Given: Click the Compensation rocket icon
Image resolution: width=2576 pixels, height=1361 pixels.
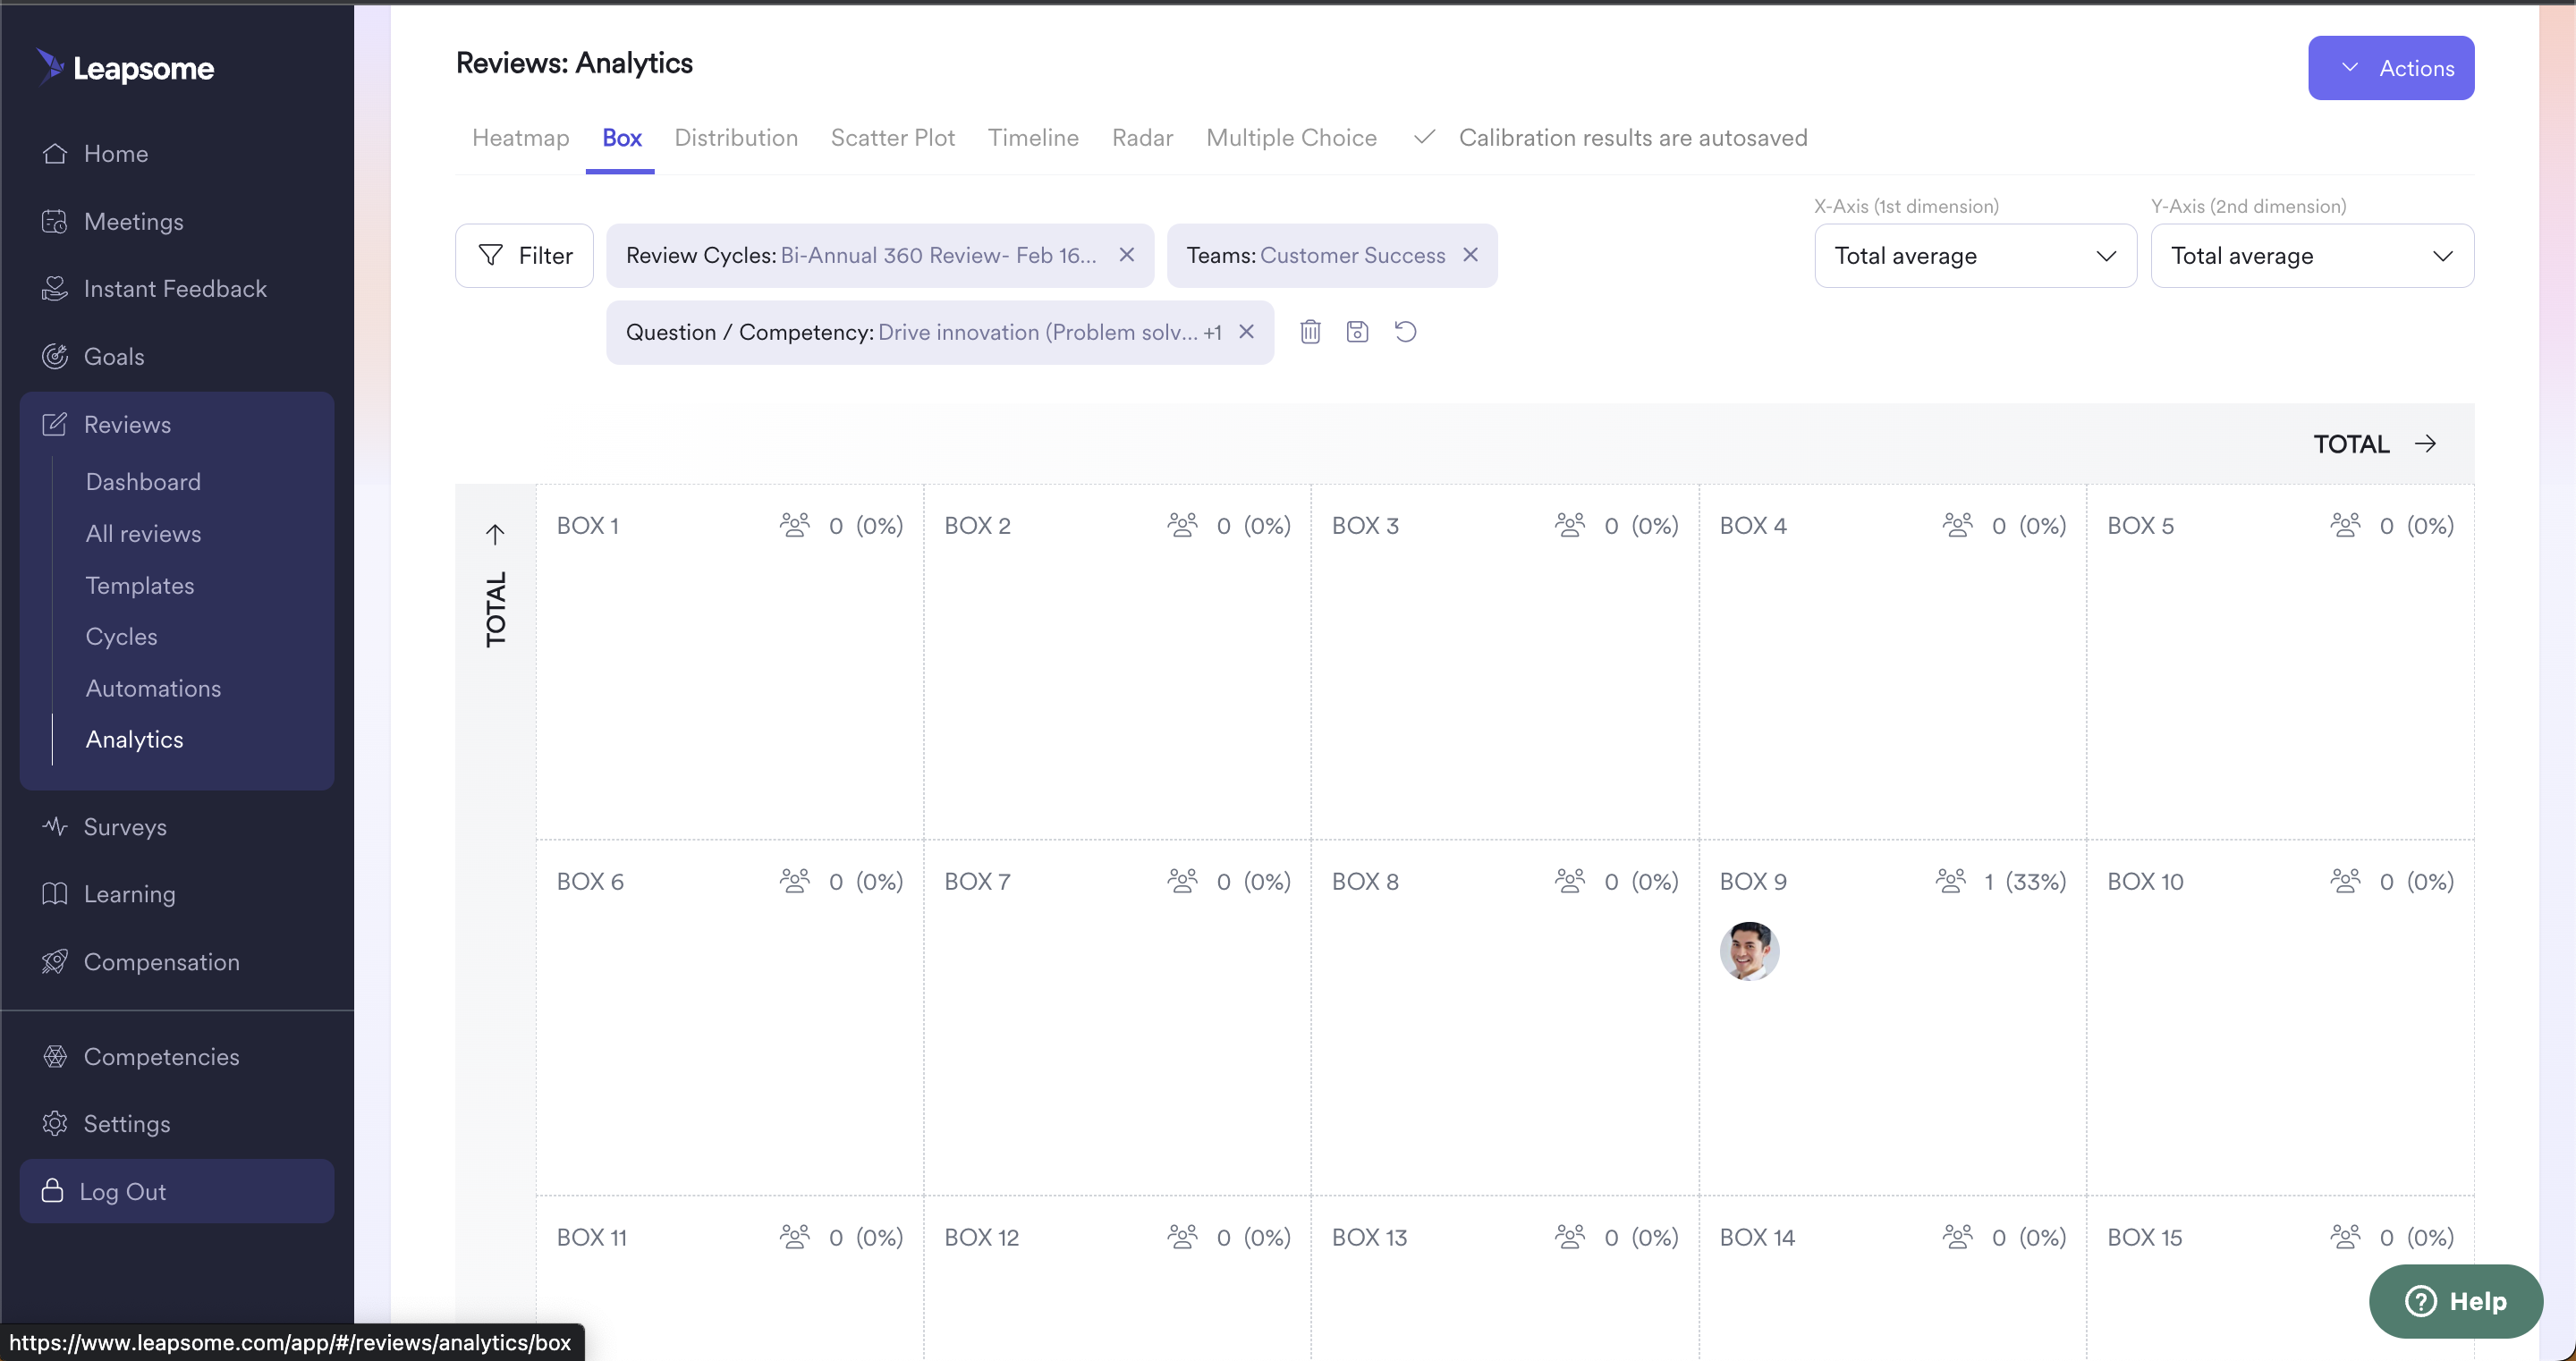Looking at the screenshot, I should click(55, 961).
